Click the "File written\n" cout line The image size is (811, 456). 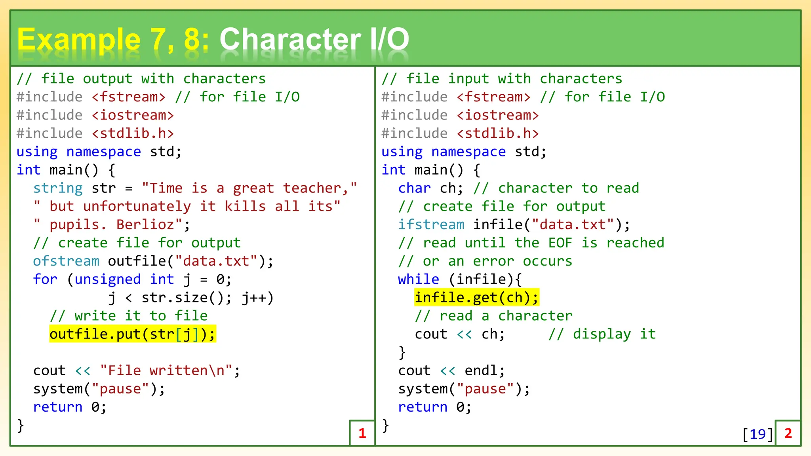tap(136, 370)
